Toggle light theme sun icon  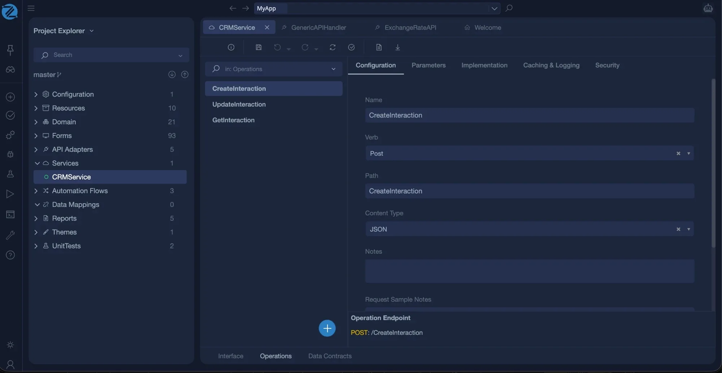10,345
